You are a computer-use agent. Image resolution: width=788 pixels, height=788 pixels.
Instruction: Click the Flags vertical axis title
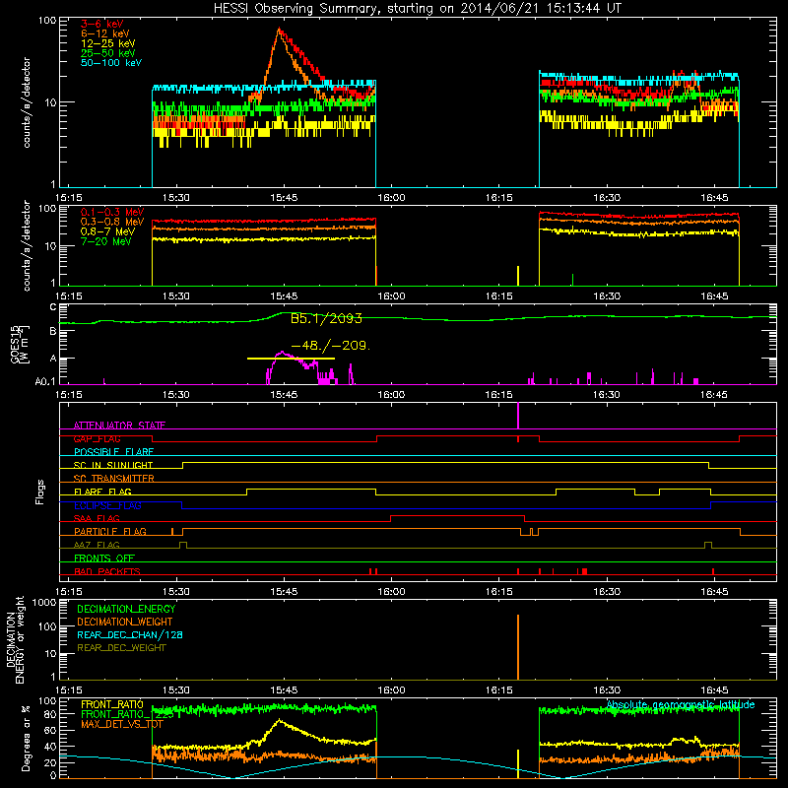tap(40, 492)
